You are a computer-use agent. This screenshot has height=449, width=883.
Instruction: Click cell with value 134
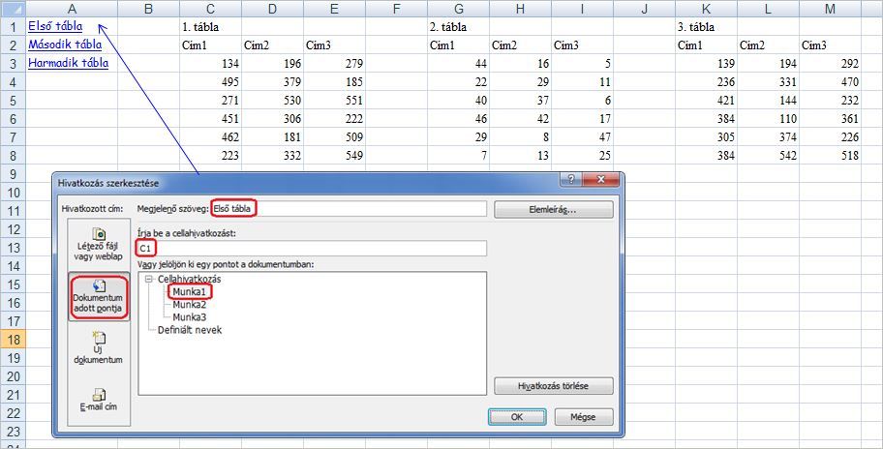pyautogui.click(x=211, y=64)
